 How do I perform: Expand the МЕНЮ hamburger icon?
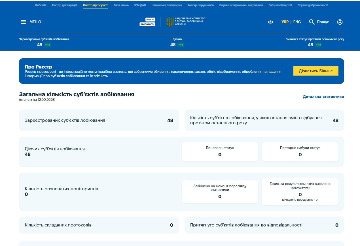23,22
